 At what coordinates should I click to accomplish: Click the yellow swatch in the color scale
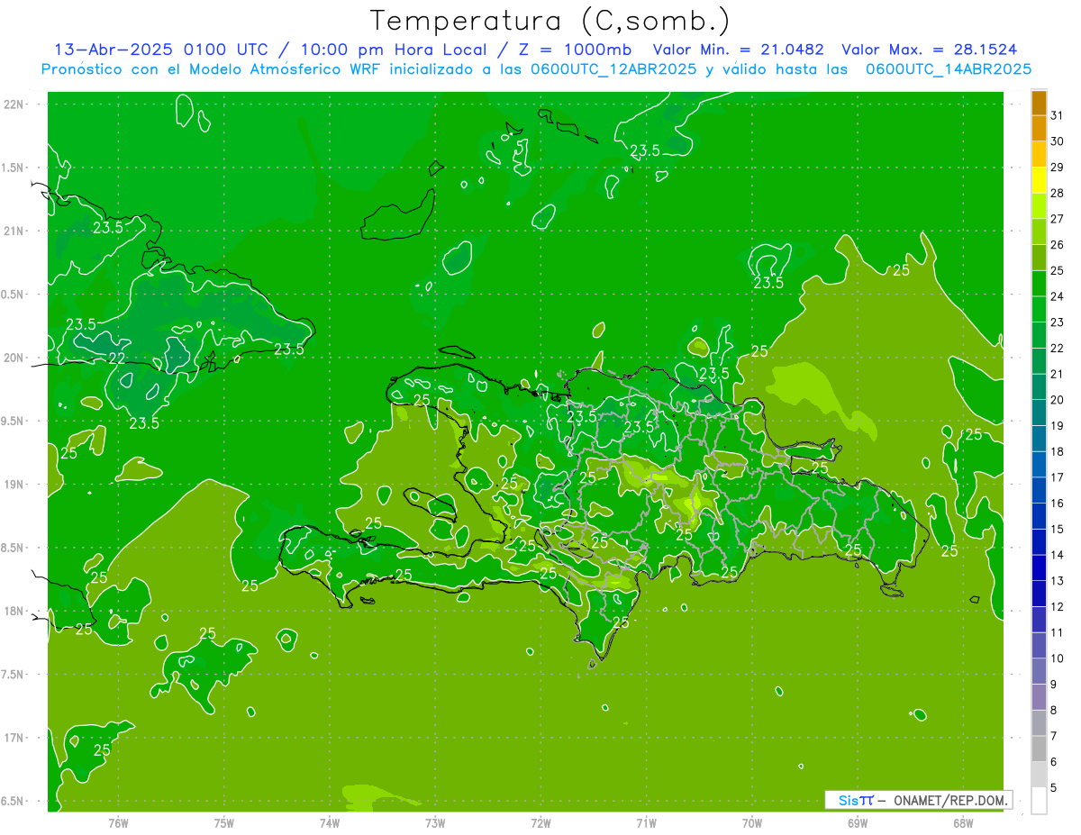[x=1039, y=181]
